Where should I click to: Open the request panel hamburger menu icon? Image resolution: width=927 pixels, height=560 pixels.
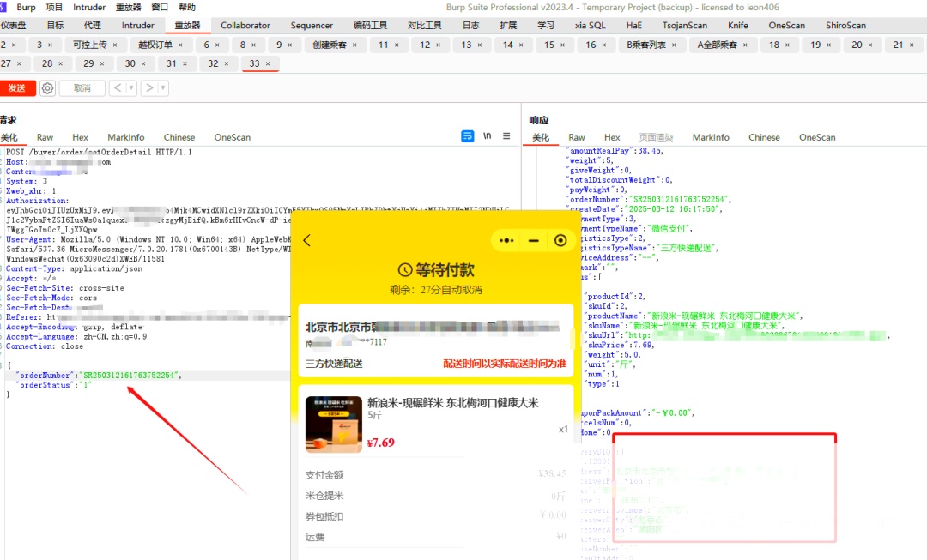[506, 135]
